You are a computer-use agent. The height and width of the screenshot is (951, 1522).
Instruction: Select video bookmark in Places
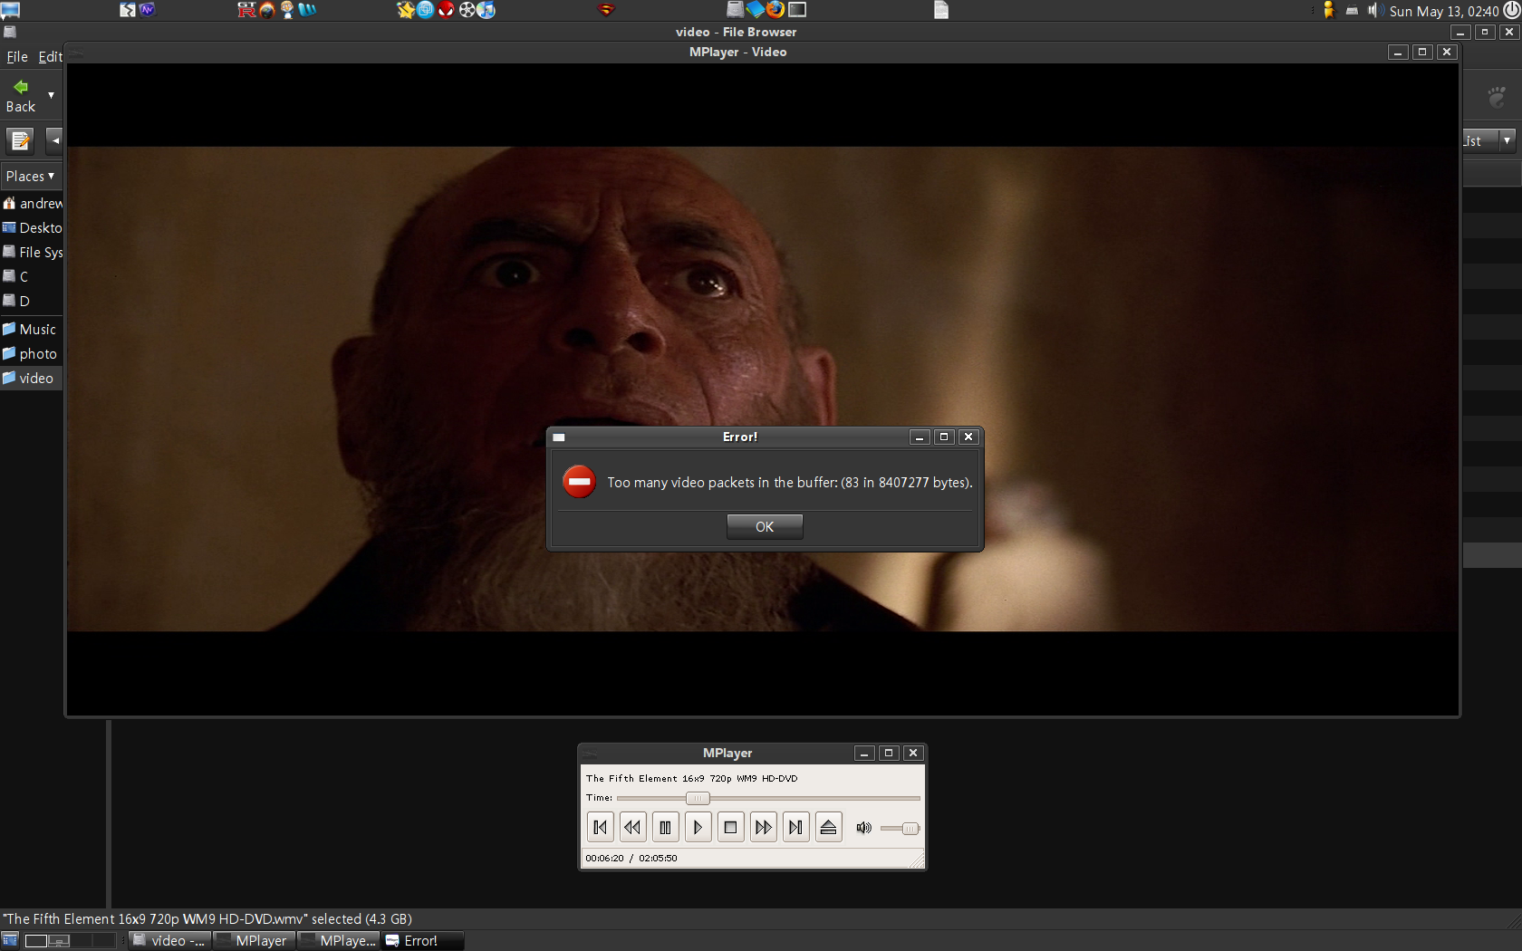point(32,378)
